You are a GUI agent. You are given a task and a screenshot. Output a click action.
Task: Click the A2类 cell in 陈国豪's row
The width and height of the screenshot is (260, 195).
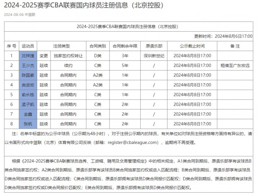point(98,75)
